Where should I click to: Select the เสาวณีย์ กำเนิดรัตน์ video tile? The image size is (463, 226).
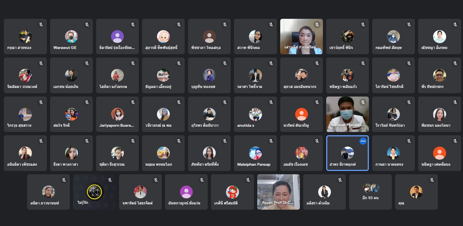[x=301, y=37]
